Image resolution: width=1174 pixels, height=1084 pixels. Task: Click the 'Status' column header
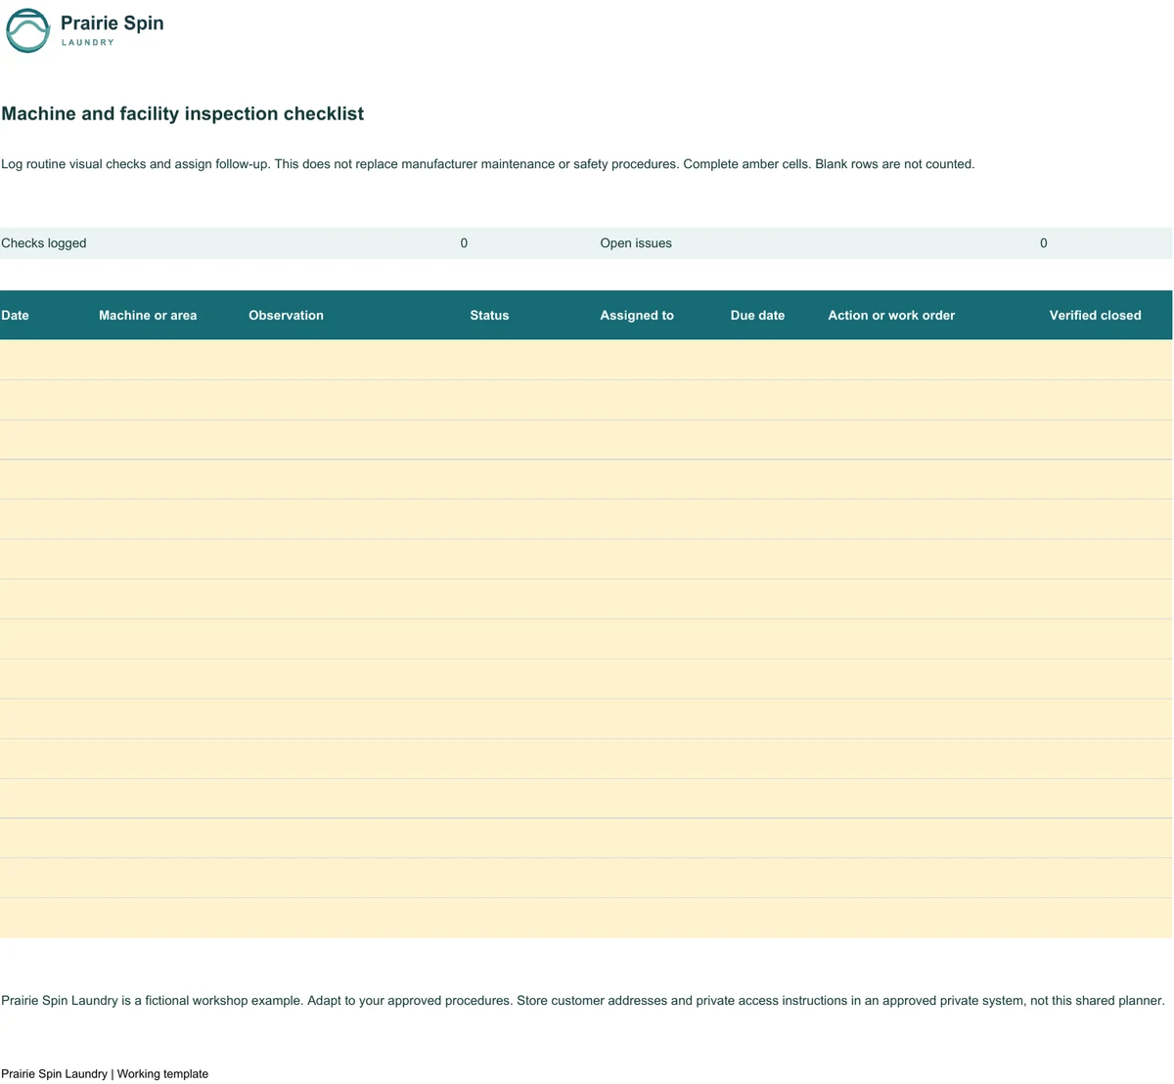pos(489,315)
